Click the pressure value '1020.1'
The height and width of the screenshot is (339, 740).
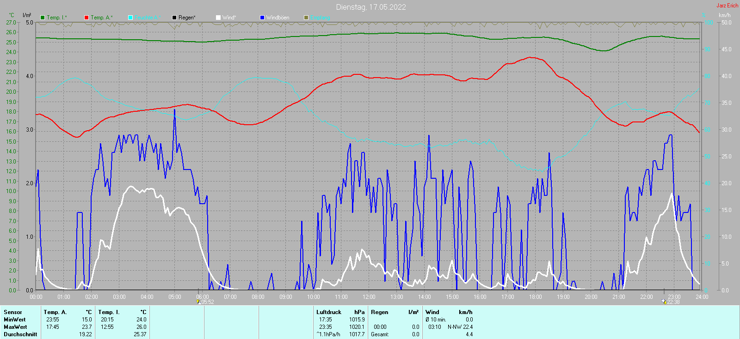click(x=357, y=327)
